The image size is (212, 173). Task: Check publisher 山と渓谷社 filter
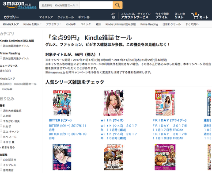1,159
